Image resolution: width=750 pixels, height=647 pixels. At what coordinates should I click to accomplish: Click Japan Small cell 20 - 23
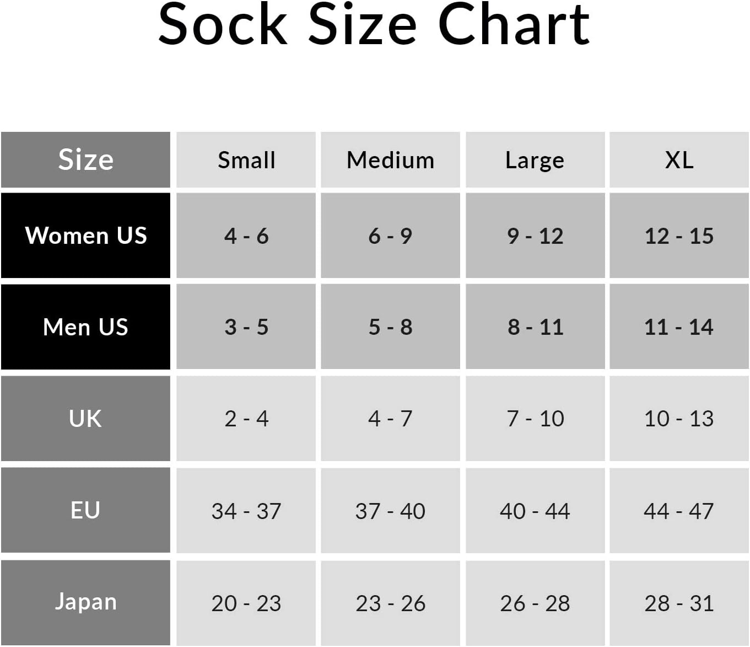click(246, 603)
